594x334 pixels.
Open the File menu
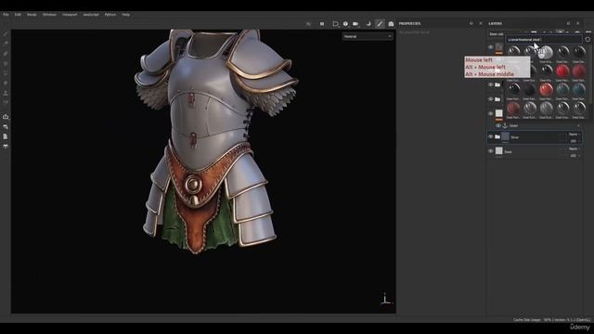[6, 15]
